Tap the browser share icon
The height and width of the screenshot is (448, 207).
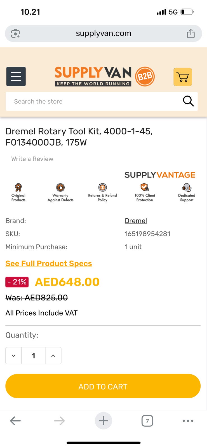190,34
